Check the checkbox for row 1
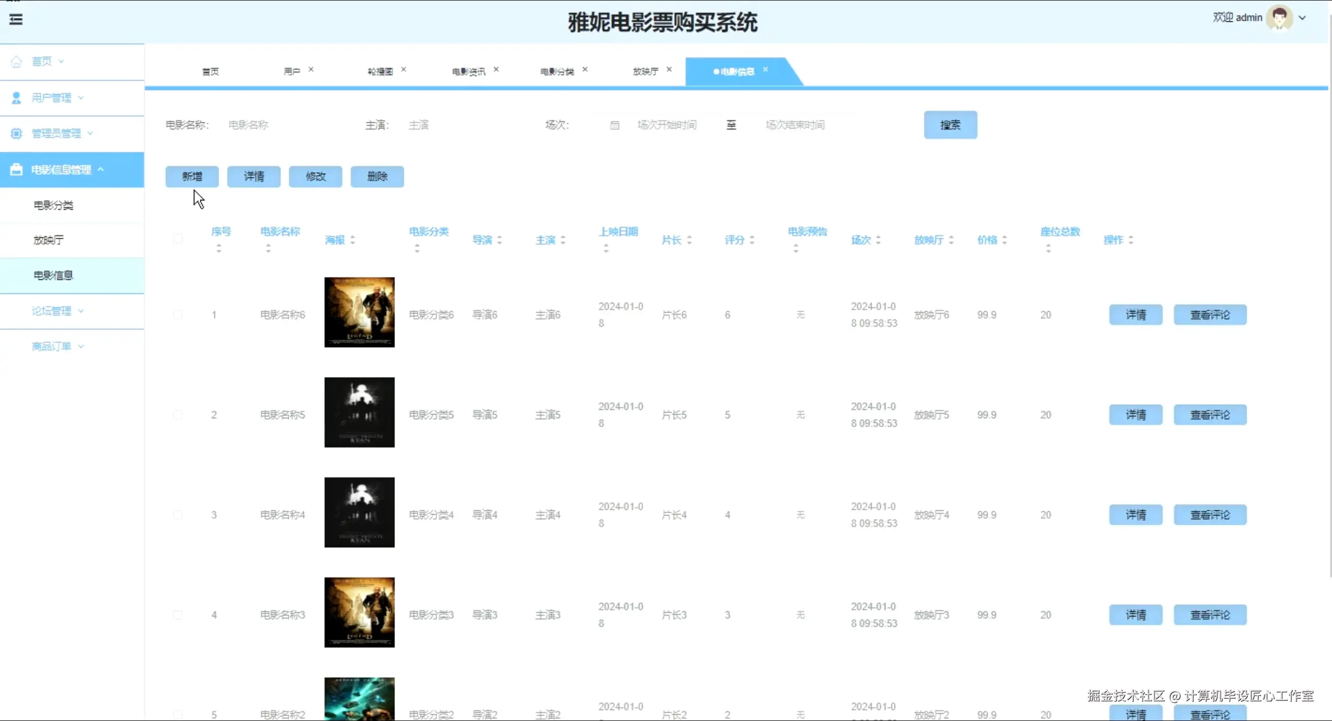Viewport: 1332px width, 721px height. 178,315
